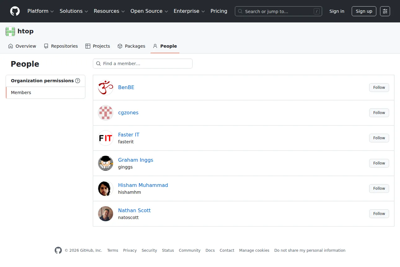Expand the Enterprise menu
The width and height of the screenshot is (400, 267).
click(x=189, y=11)
